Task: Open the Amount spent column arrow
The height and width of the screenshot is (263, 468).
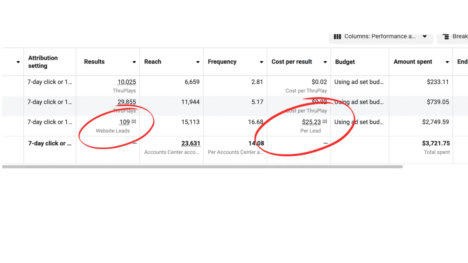Action: click(447, 62)
